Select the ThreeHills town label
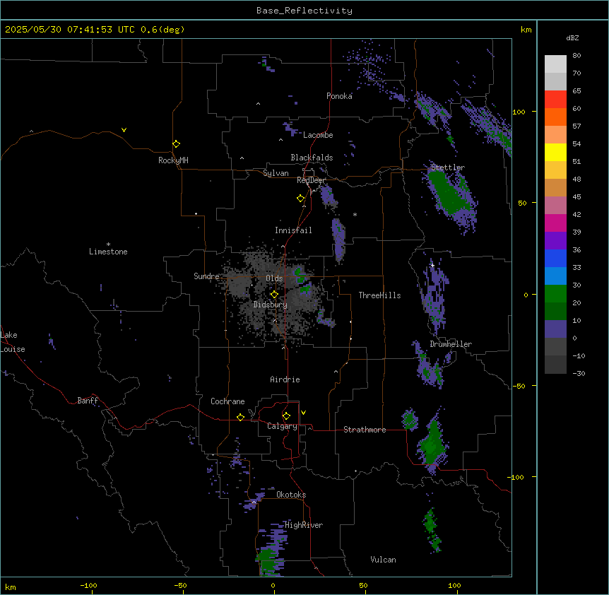The width and height of the screenshot is (609, 595). (379, 295)
